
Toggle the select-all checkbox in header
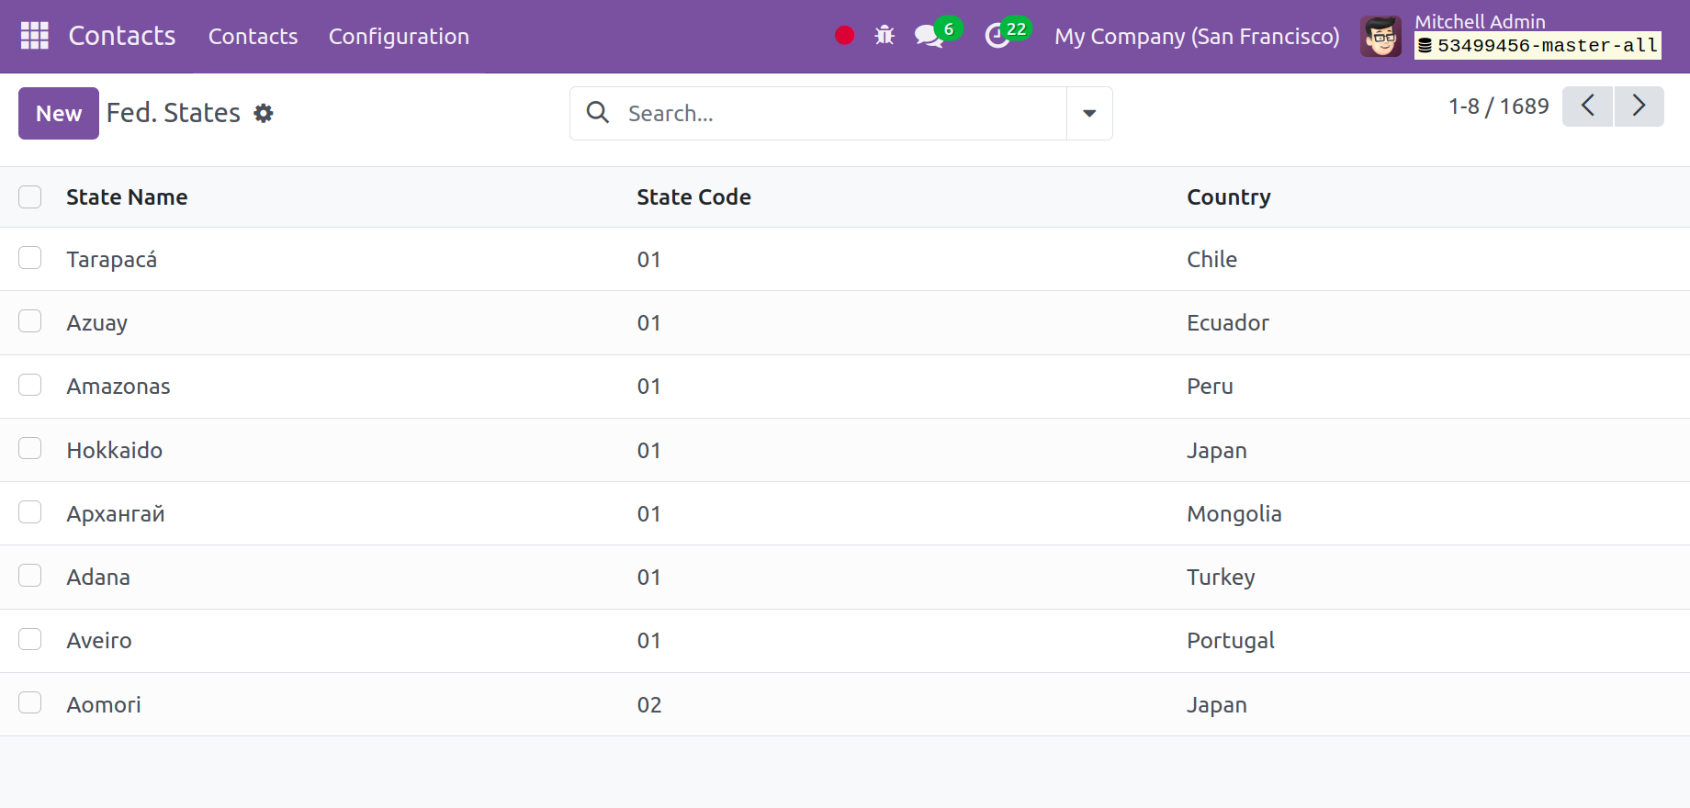[30, 197]
